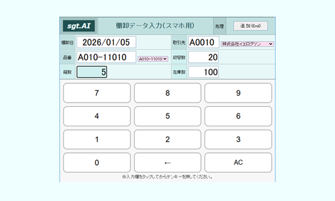Select the 在庫数 field showing 100
The width and height of the screenshot is (335, 201).
pyautogui.click(x=204, y=72)
